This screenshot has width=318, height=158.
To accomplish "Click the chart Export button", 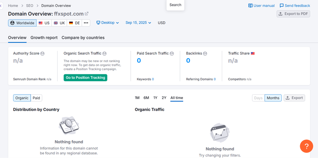I will point(294,98).
